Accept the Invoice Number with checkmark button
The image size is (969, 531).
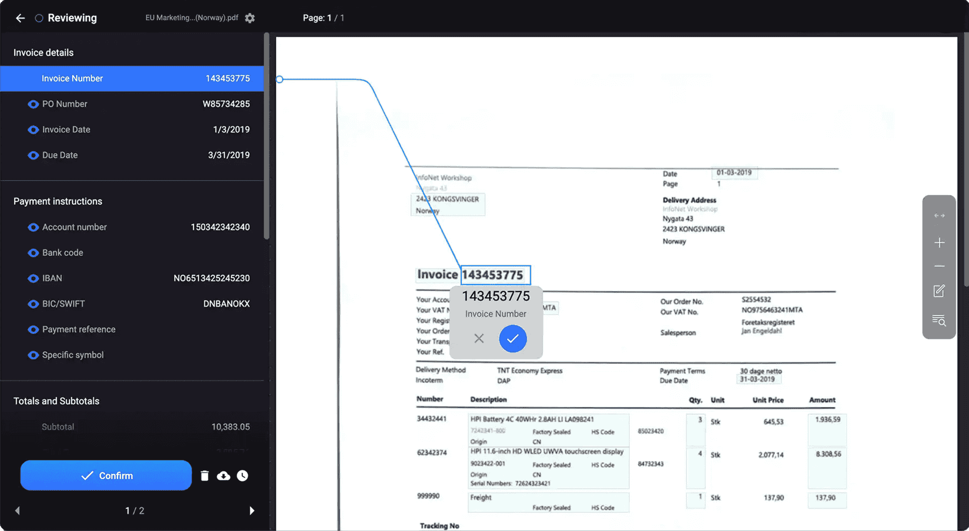click(513, 338)
